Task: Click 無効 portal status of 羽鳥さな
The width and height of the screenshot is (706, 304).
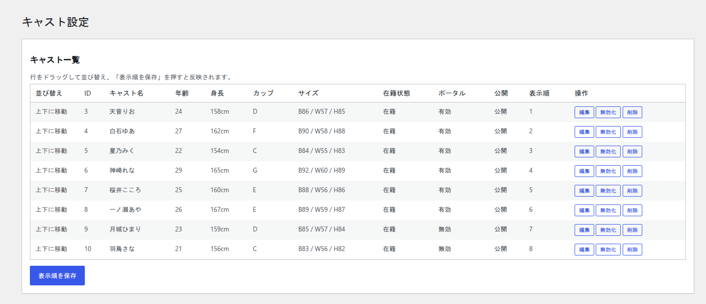Action: point(445,249)
